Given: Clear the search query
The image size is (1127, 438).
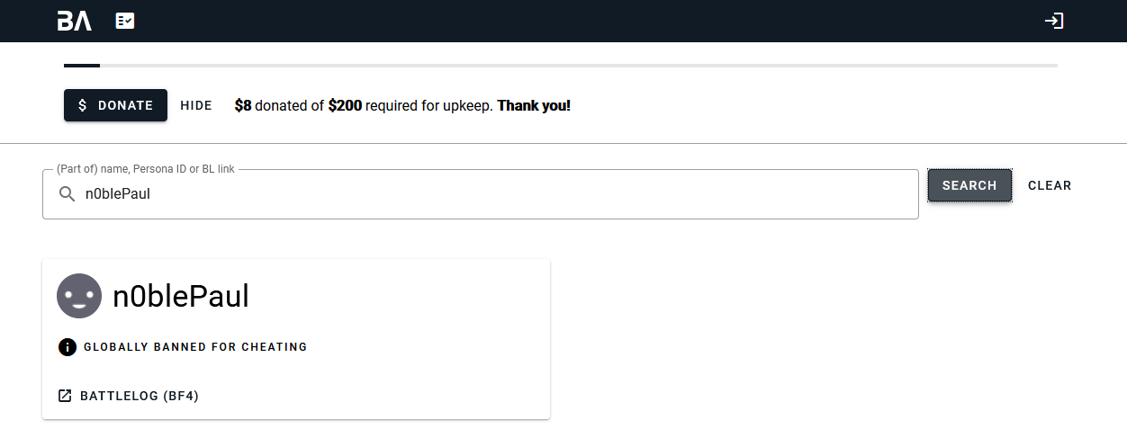Looking at the screenshot, I should (1050, 186).
